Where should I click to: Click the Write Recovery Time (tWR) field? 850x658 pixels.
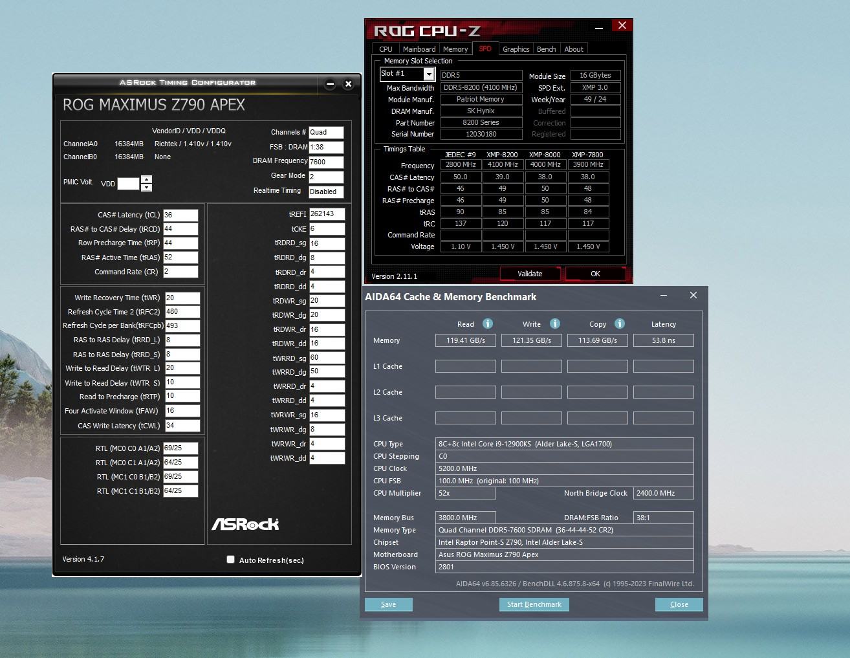182,298
